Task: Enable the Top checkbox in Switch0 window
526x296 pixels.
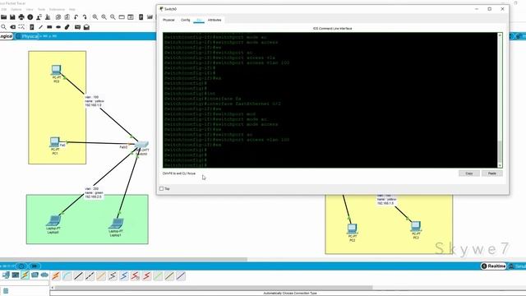Action: 161,188
